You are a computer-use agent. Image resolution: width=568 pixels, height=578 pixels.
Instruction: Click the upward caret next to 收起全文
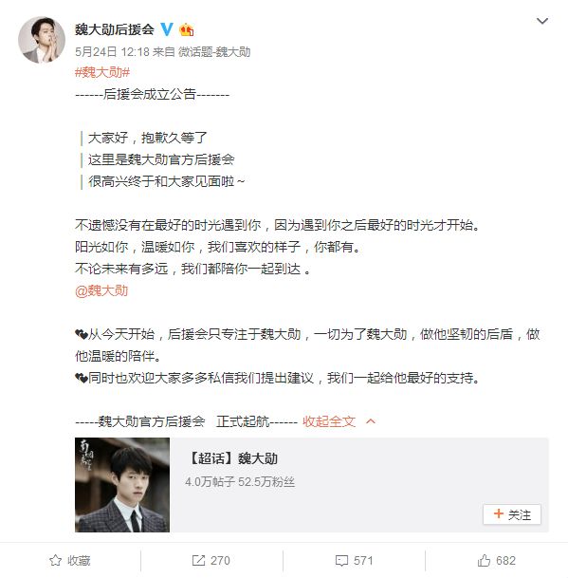[371, 421]
